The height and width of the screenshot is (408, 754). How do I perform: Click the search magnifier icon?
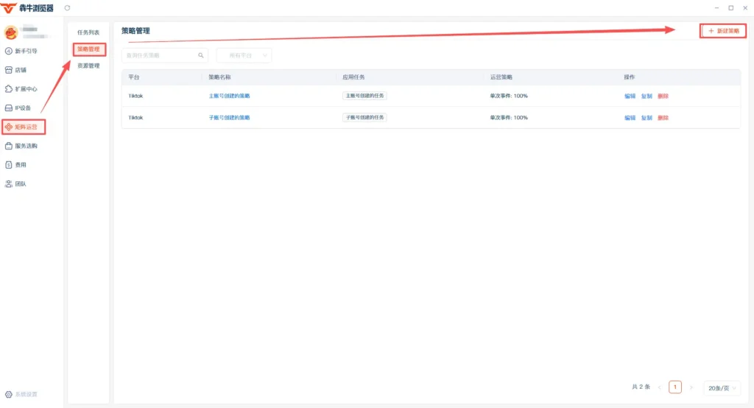click(x=201, y=55)
